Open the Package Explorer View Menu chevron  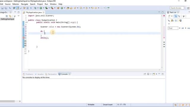(18, 16)
